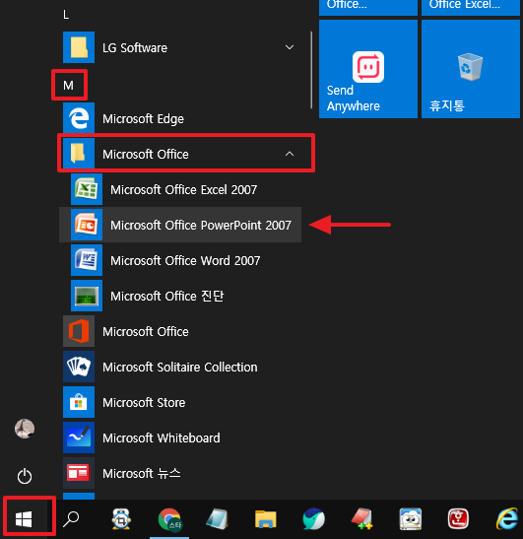Expand the LG Software folder chevron
The height and width of the screenshot is (539, 523).
290,47
